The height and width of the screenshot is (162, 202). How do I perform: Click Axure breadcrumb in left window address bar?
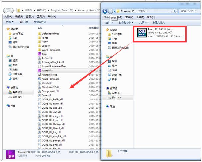pos(81,10)
